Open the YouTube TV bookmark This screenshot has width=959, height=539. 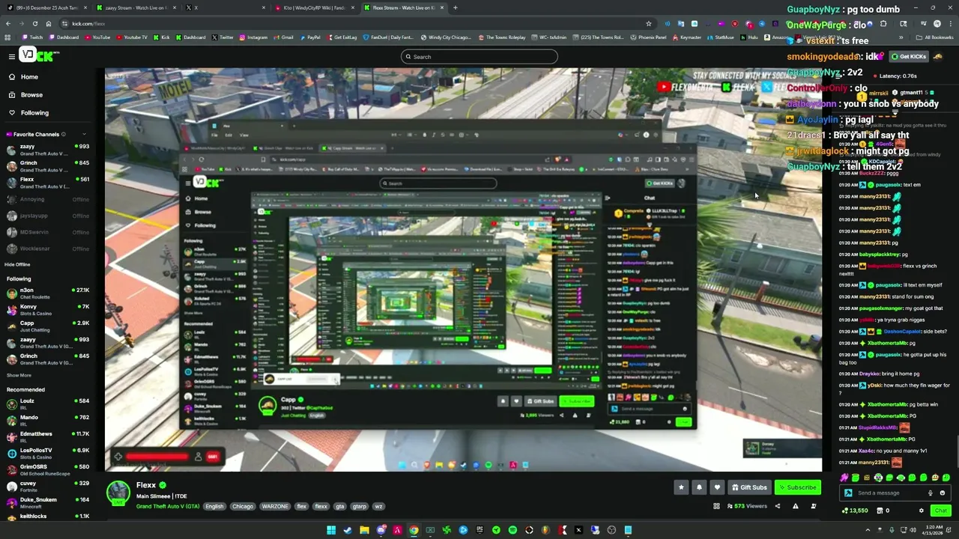[x=132, y=37]
